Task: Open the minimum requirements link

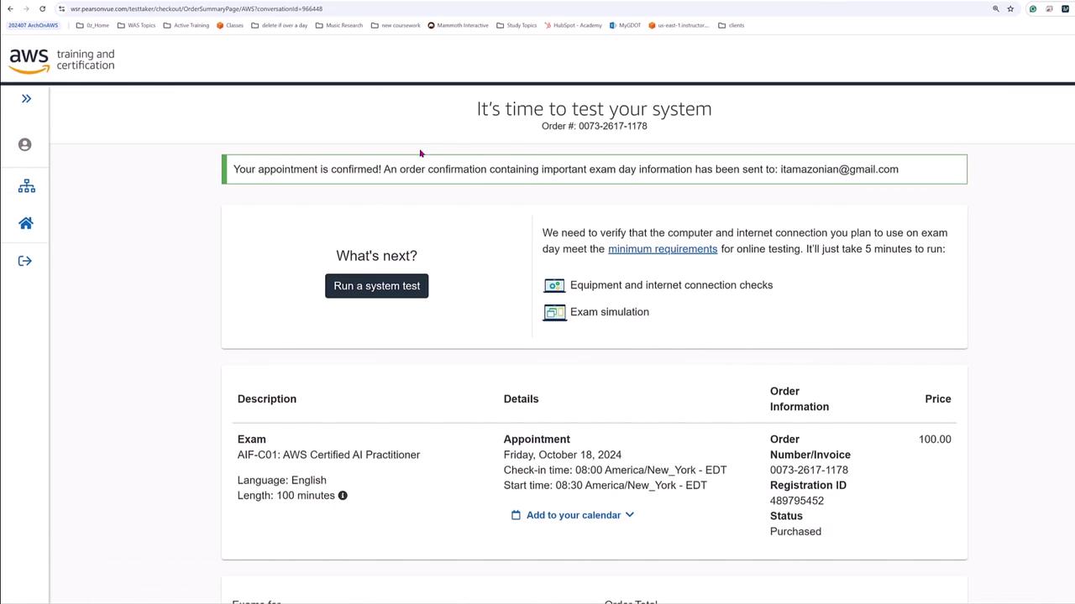Action: click(x=663, y=249)
